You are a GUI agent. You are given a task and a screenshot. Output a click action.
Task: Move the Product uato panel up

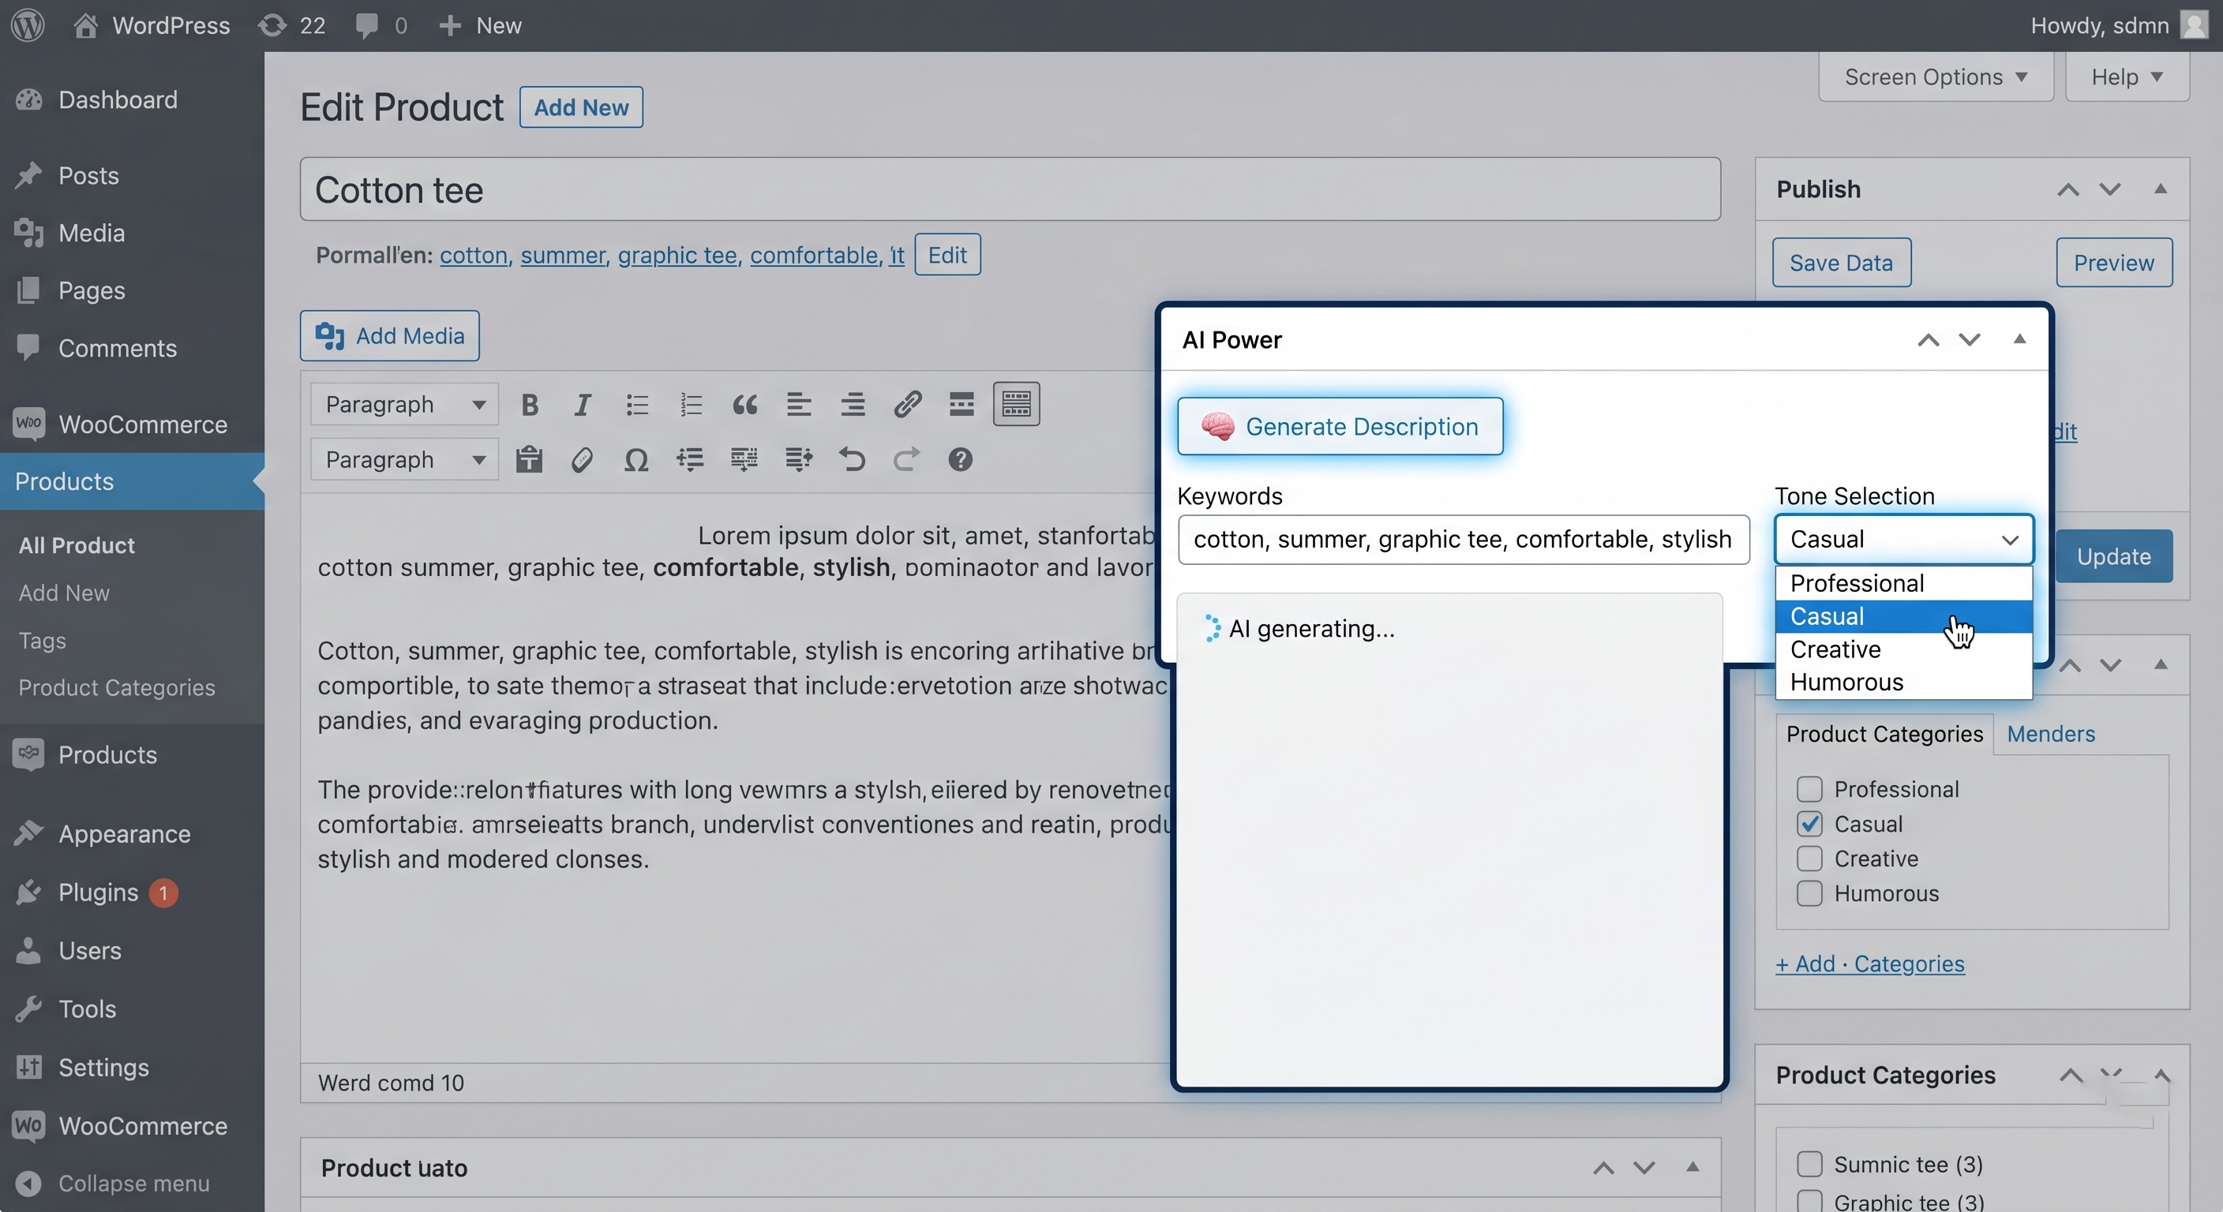pyautogui.click(x=1603, y=1168)
